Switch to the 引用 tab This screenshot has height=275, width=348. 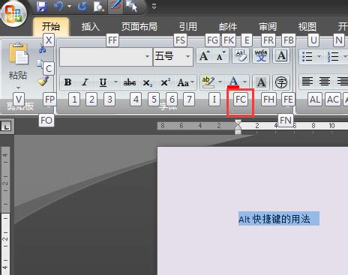188,26
